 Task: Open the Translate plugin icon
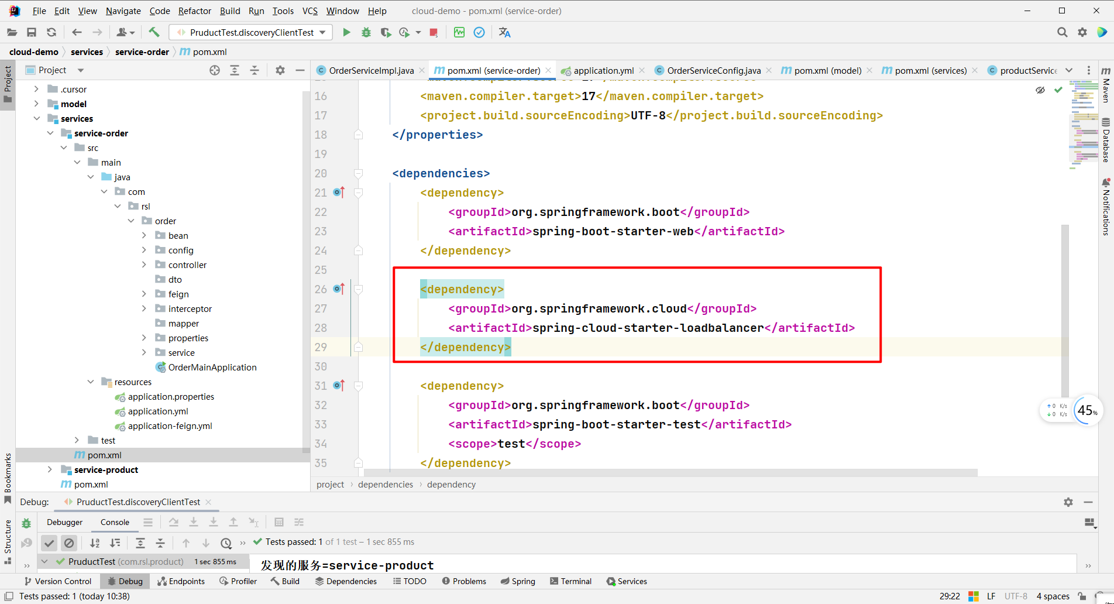click(x=504, y=32)
